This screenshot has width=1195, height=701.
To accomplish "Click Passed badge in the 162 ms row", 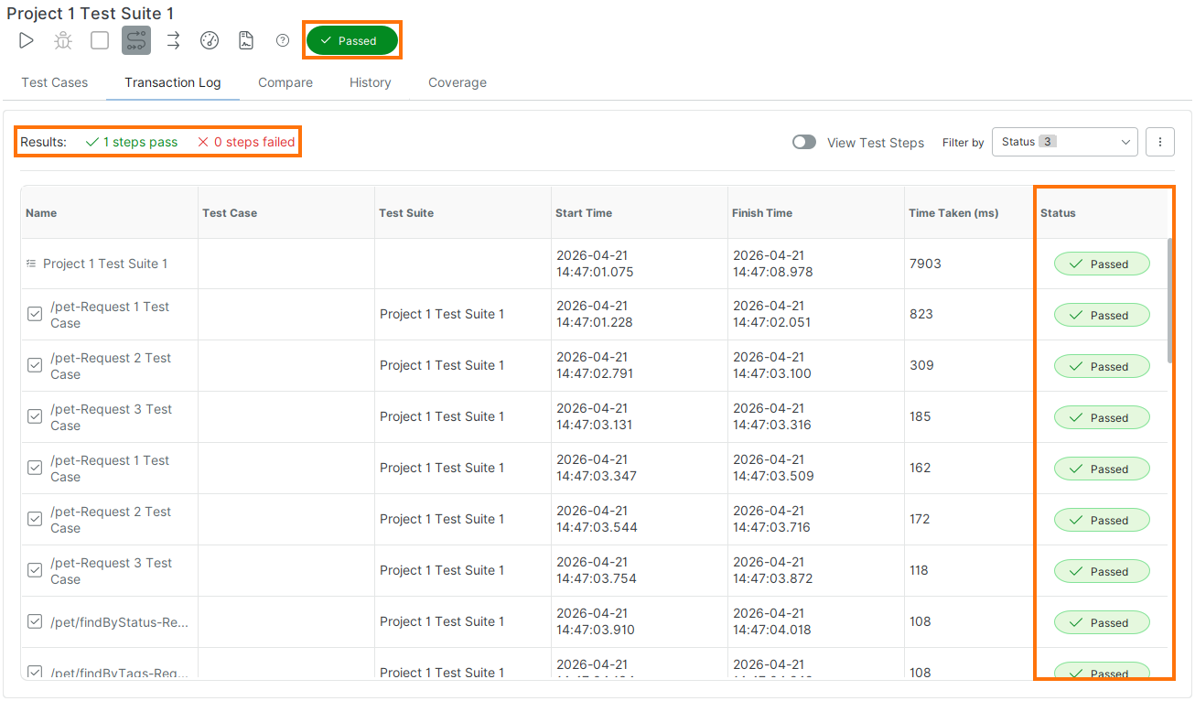I will pyautogui.click(x=1102, y=469).
